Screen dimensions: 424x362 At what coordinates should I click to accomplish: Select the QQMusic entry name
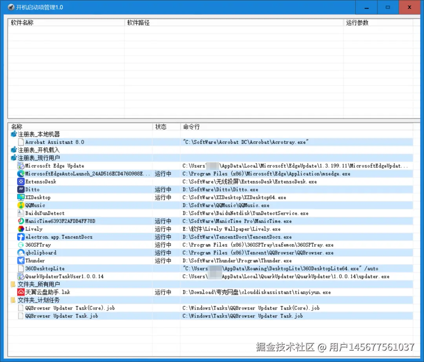point(35,205)
